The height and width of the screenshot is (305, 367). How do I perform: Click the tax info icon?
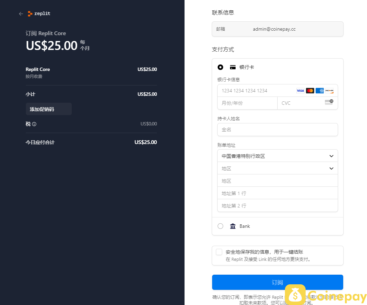click(34, 124)
